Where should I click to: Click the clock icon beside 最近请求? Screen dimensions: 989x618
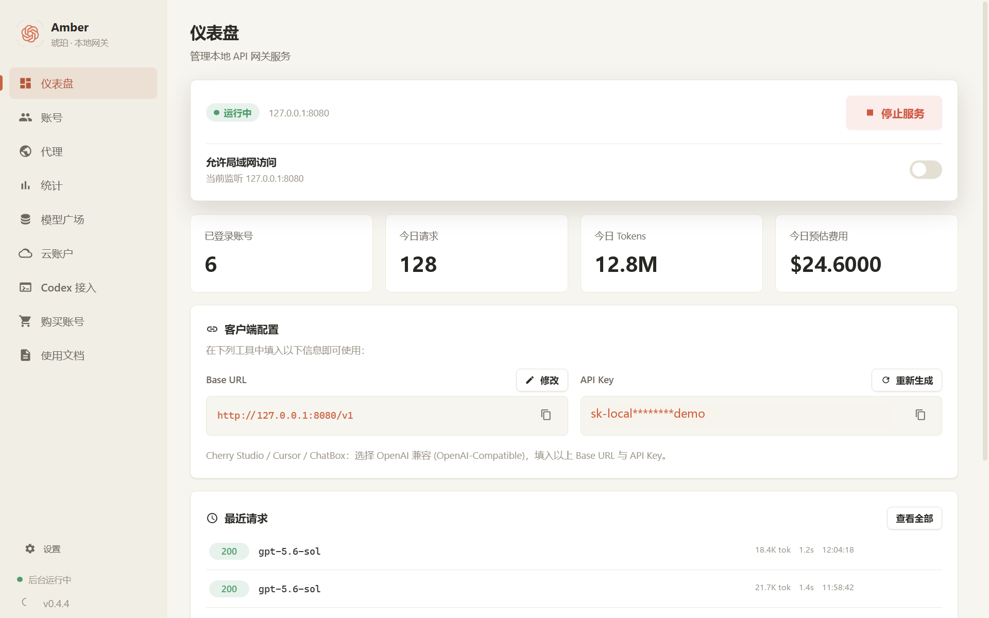coord(212,518)
